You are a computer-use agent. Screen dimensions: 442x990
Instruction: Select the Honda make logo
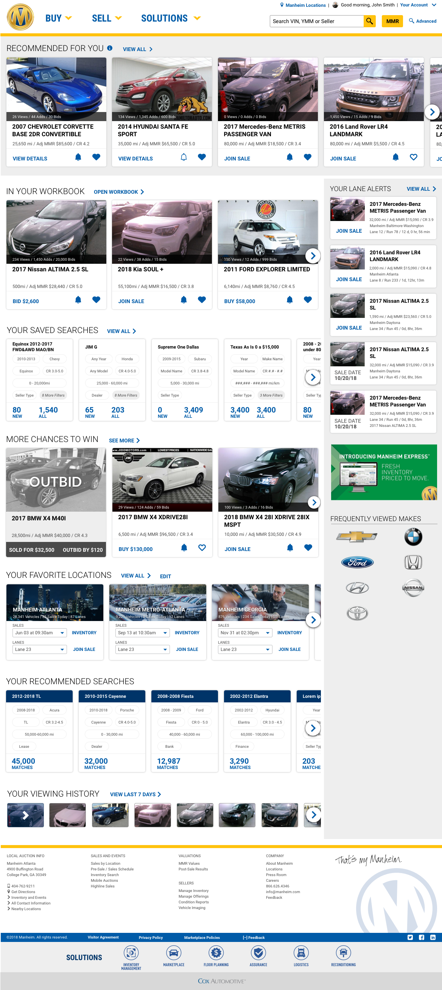pos(413,562)
